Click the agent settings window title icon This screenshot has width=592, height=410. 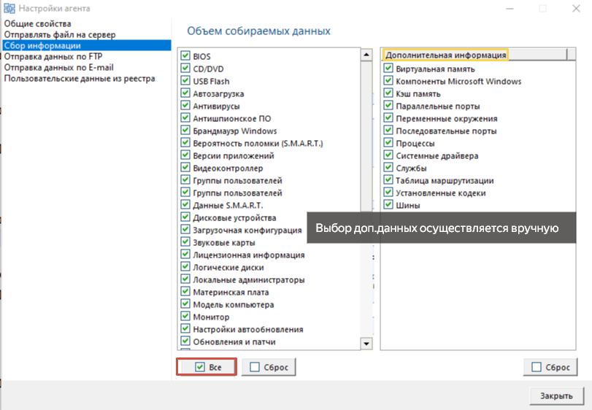click(9, 8)
